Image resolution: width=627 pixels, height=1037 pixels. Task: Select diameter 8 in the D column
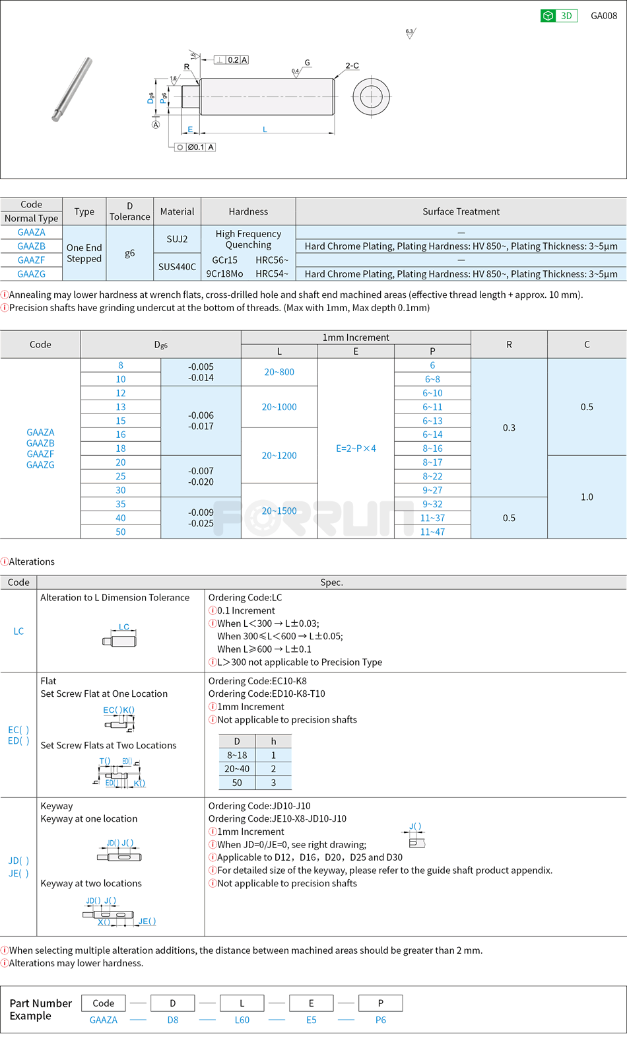click(x=121, y=365)
